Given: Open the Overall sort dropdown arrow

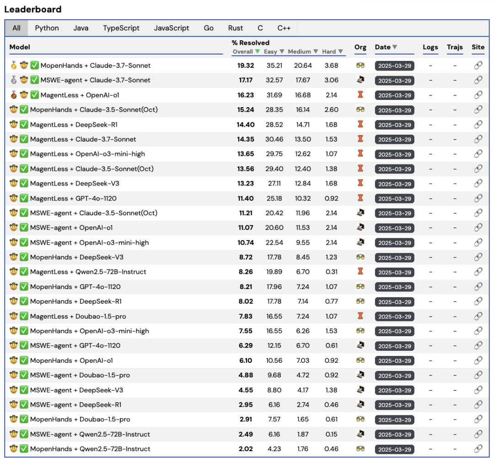Looking at the screenshot, I should 257,52.
